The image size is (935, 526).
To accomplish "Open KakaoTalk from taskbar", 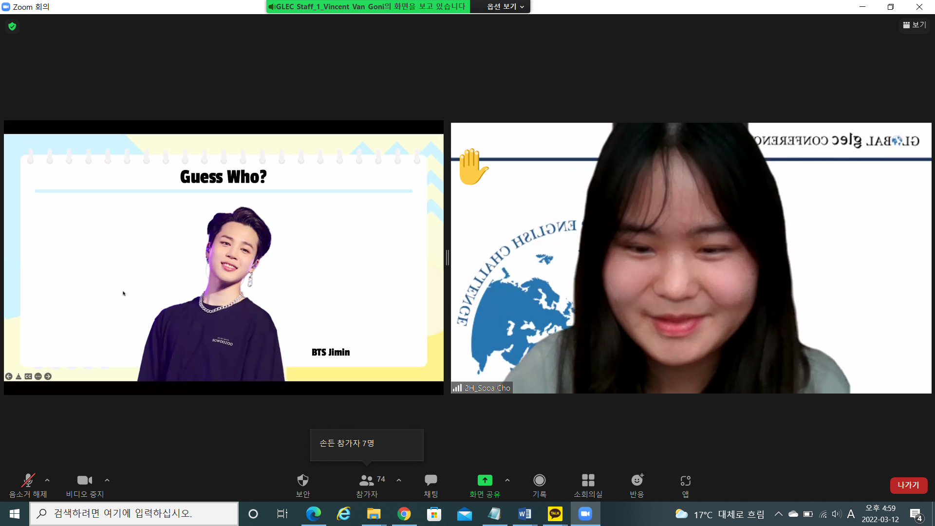I will click(x=555, y=514).
